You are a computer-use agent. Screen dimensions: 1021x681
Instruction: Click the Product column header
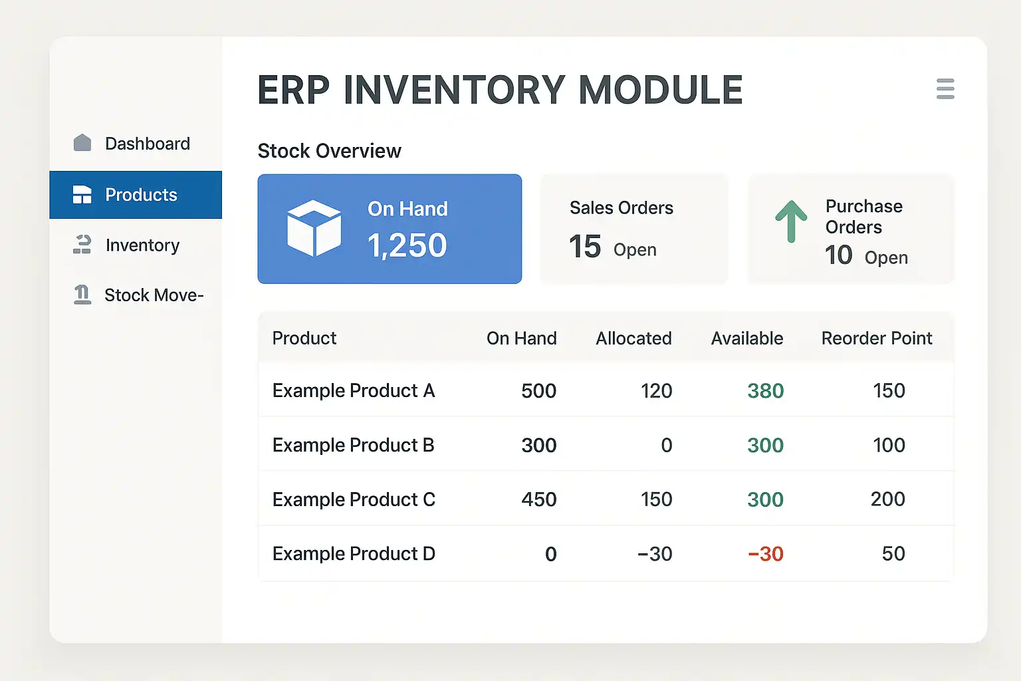click(x=304, y=339)
